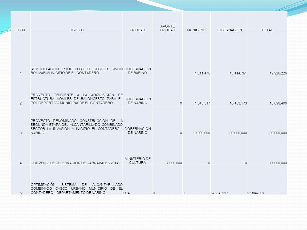Click the value 16,453,173

click(238, 103)
